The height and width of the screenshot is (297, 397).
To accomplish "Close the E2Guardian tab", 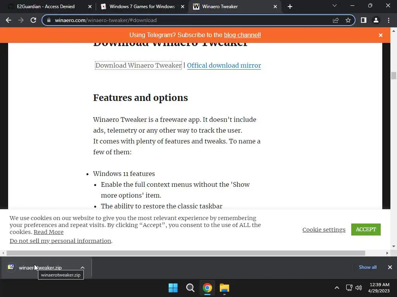I will tap(90, 7).
